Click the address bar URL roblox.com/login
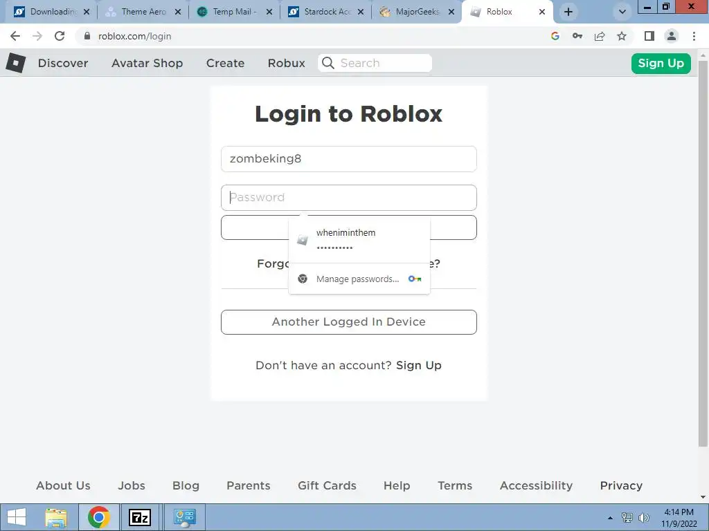Image resolution: width=709 pixels, height=531 pixels. (x=135, y=36)
